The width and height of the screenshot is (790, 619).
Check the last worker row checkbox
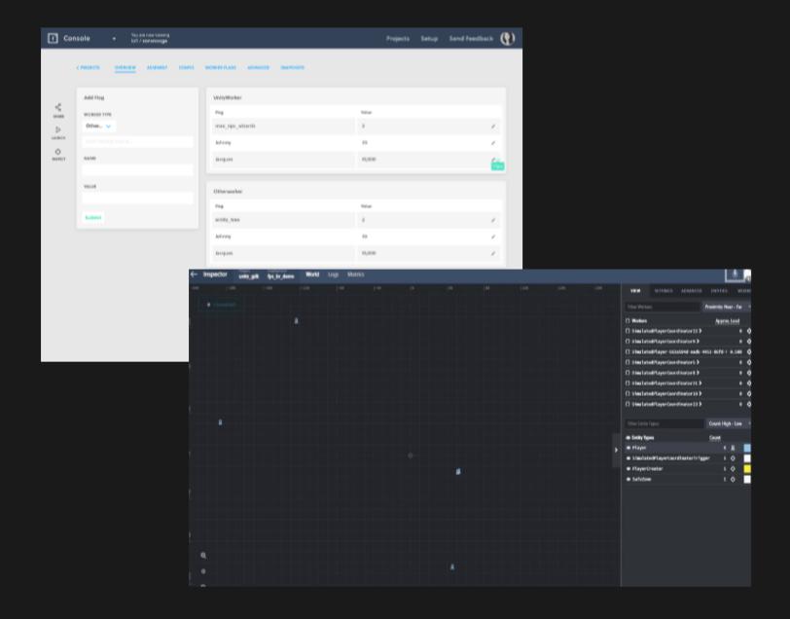628,404
